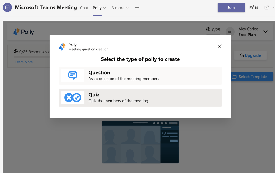This screenshot has width=275, height=173.
Task: Open the pop-out meeting icon
Action: point(266,7)
